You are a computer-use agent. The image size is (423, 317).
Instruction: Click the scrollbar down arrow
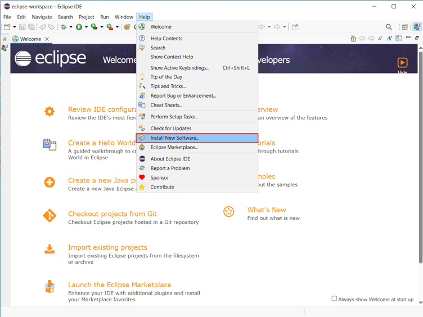click(x=420, y=302)
